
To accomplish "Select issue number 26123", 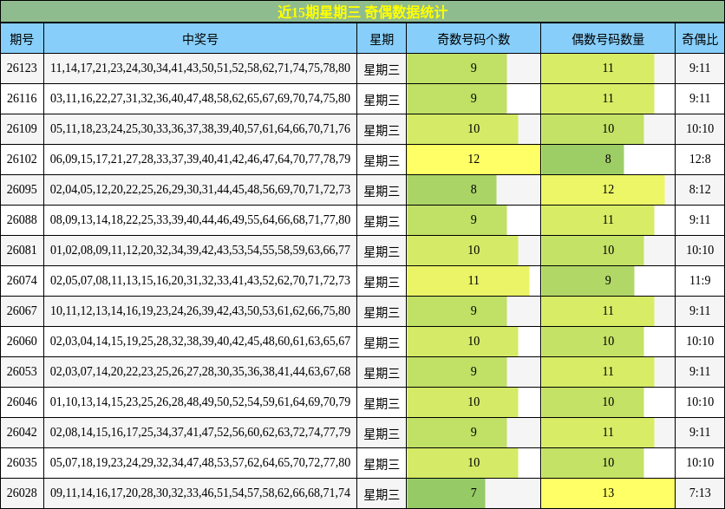I will 22,69.
